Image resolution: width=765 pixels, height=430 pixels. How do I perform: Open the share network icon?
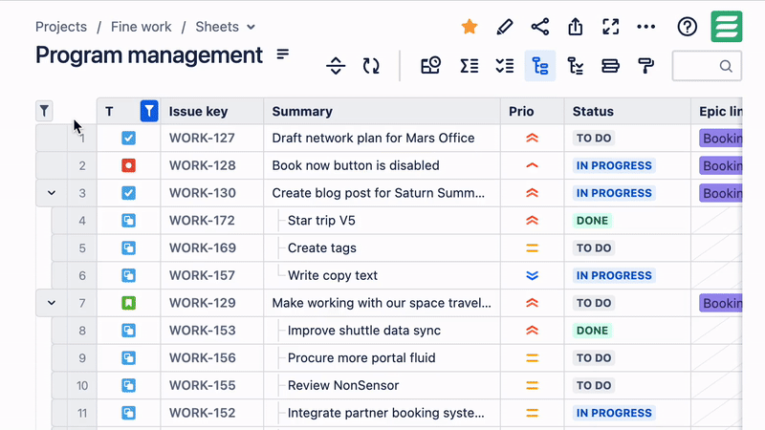click(x=540, y=27)
